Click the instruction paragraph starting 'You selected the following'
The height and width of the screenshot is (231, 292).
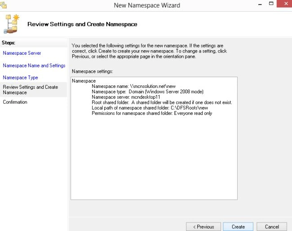(149, 51)
